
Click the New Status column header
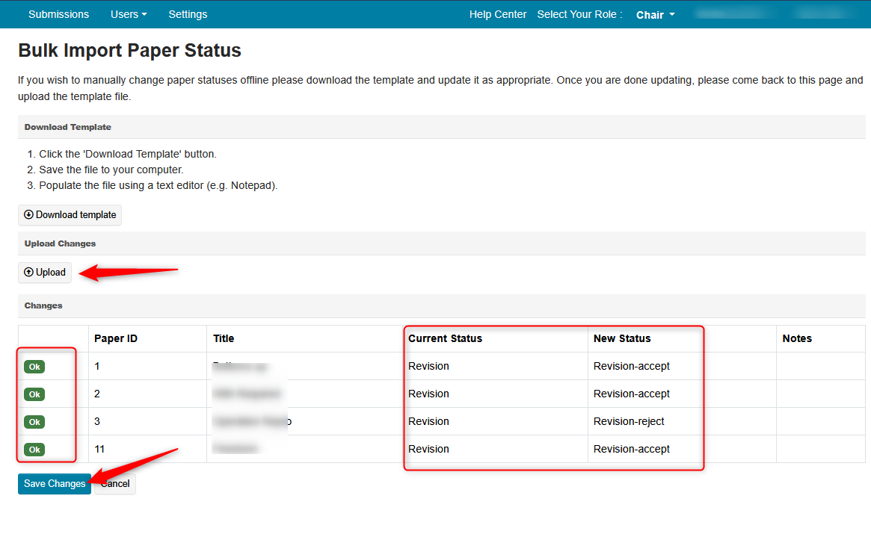pos(622,338)
